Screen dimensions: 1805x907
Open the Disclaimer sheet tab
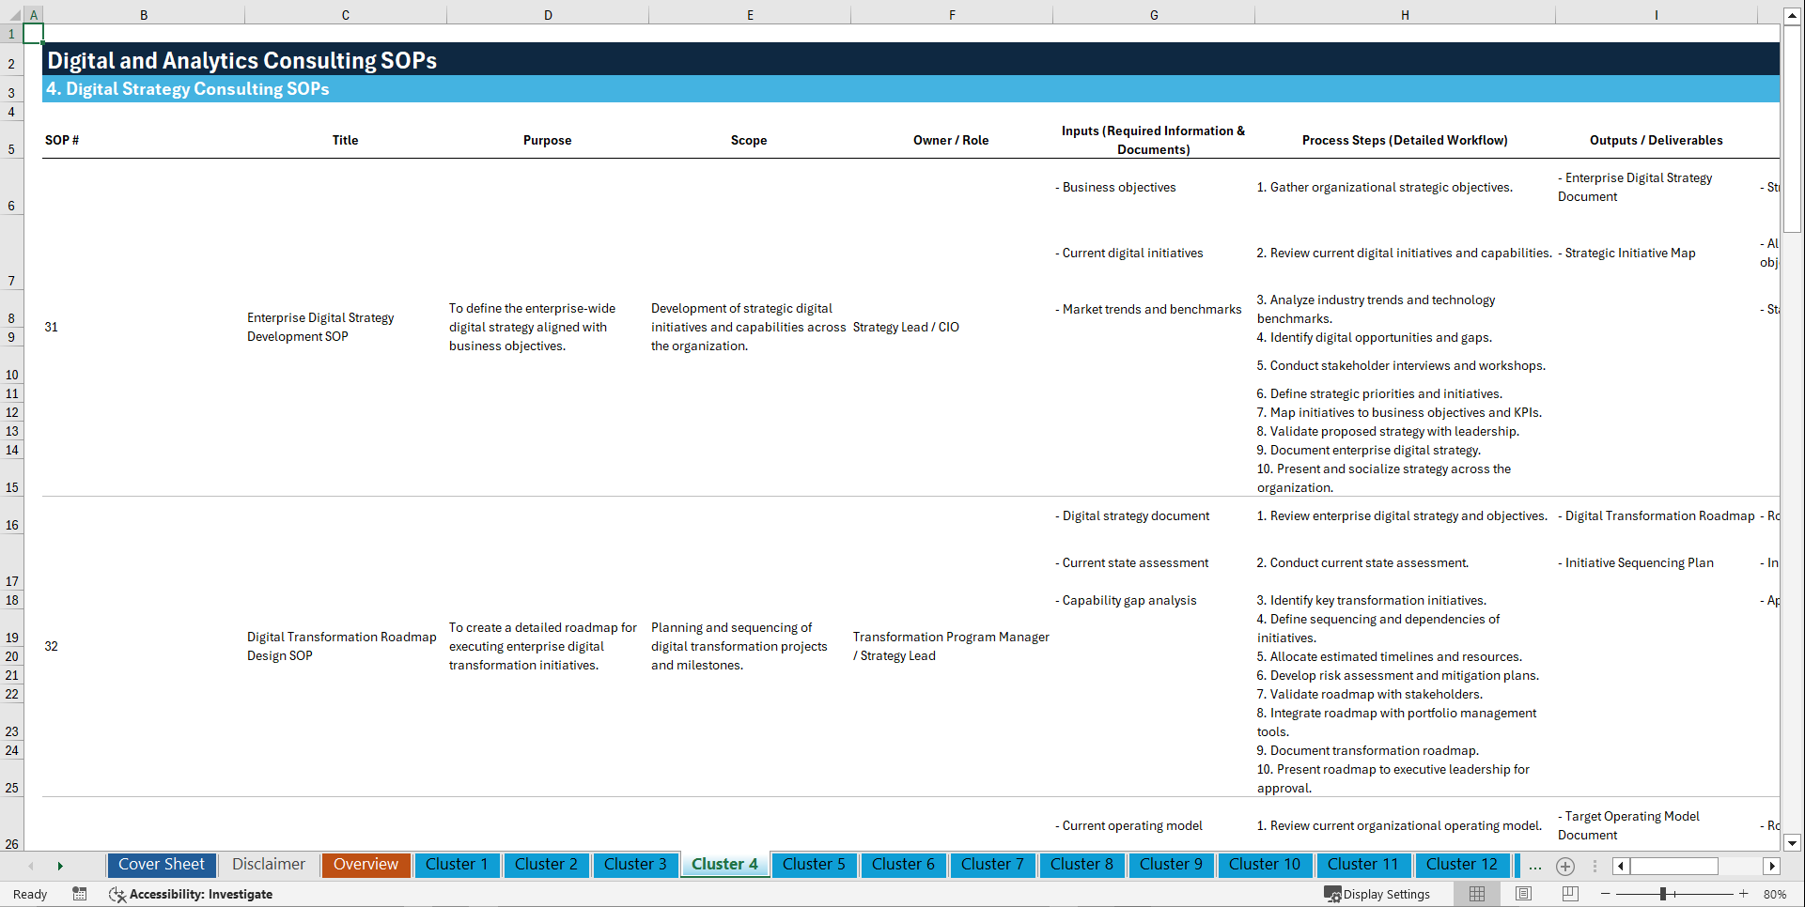pyautogui.click(x=268, y=865)
